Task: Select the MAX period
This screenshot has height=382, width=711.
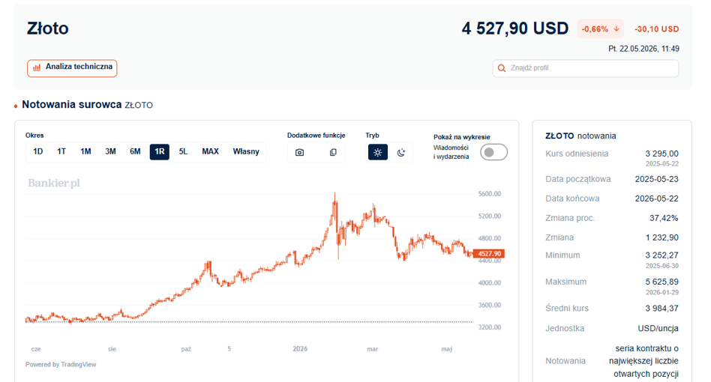Action: 211,151
